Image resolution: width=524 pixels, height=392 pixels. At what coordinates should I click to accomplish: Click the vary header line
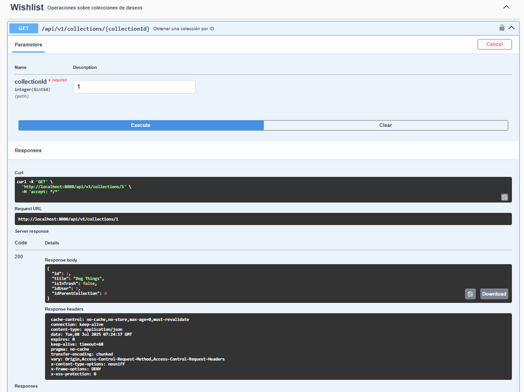click(x=138, y=359)
